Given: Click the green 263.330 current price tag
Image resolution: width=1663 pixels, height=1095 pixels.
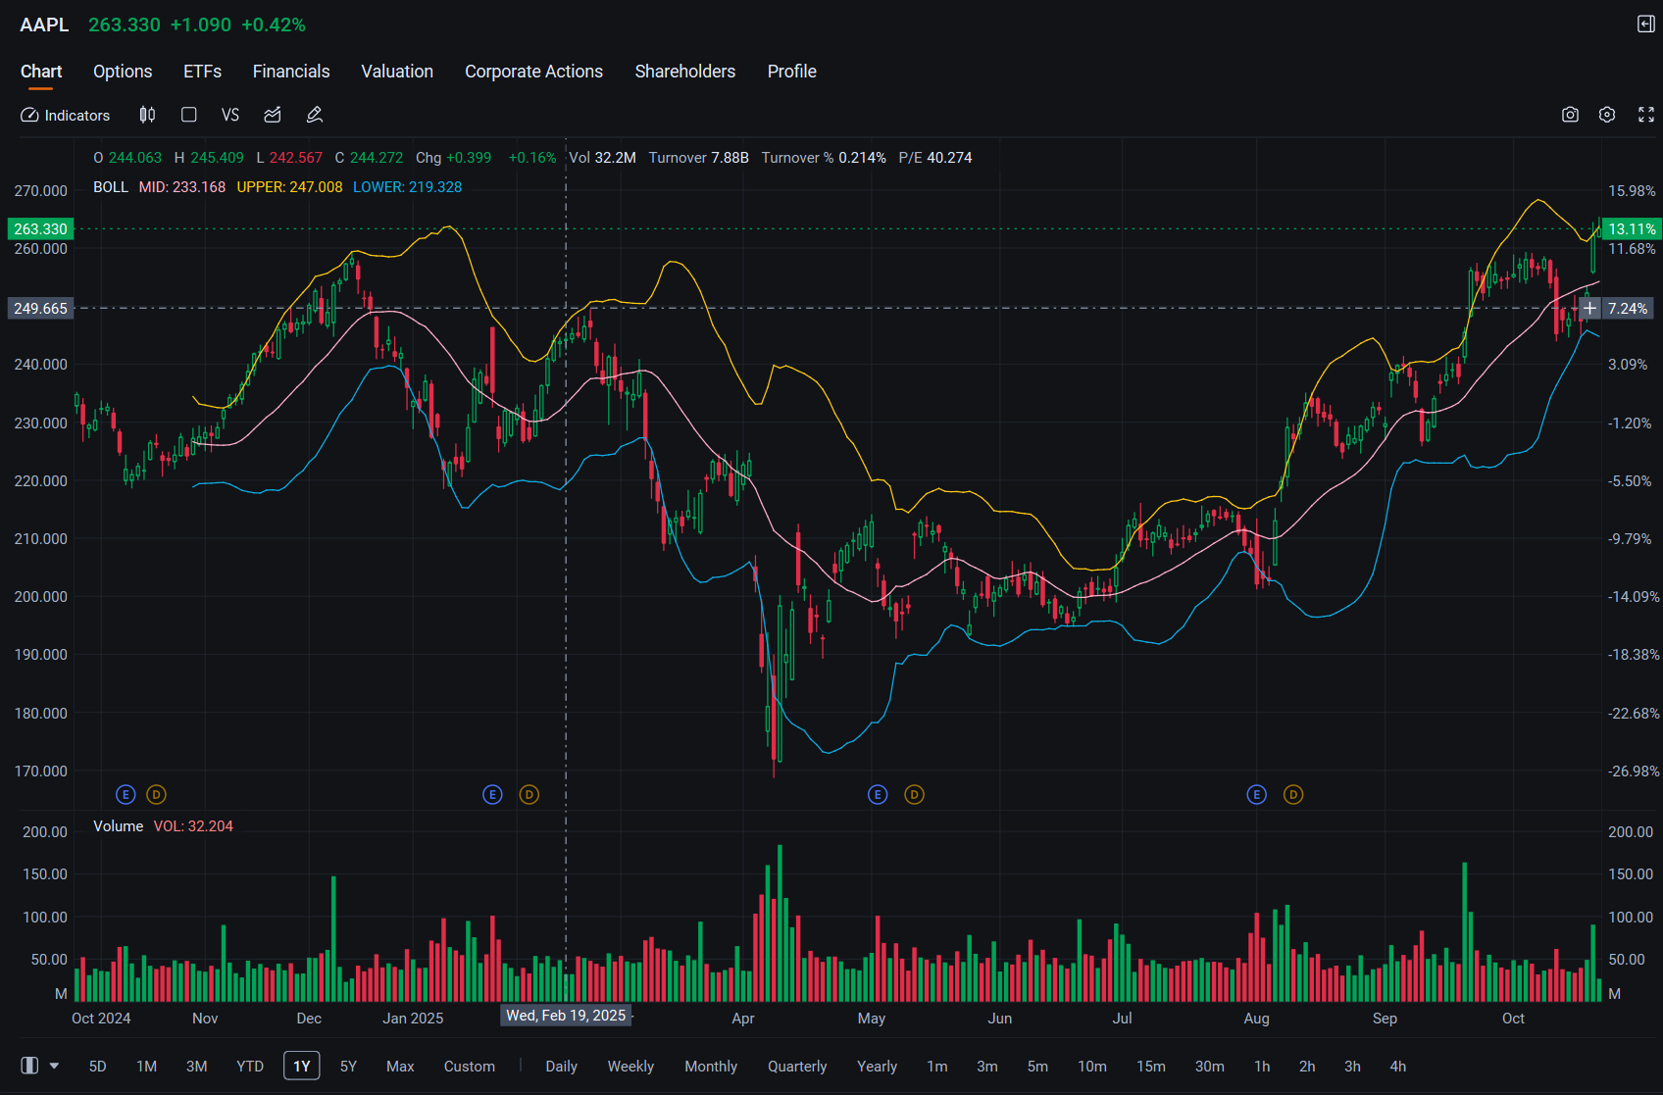Looking at the screenshot, I should [x=40, y=229].
